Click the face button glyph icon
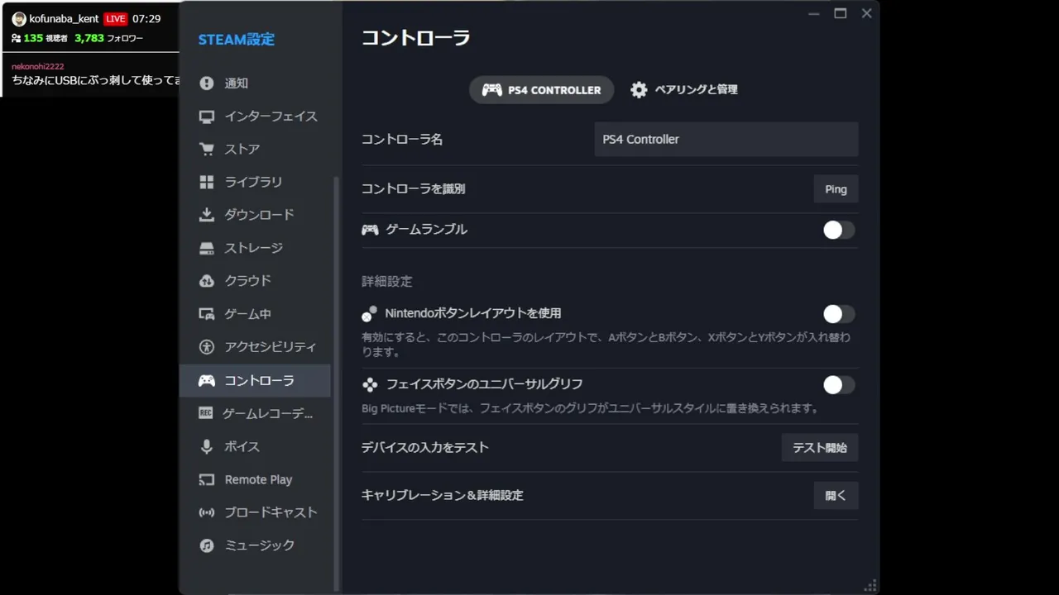The image size is (1059, 595). point(370,384)
